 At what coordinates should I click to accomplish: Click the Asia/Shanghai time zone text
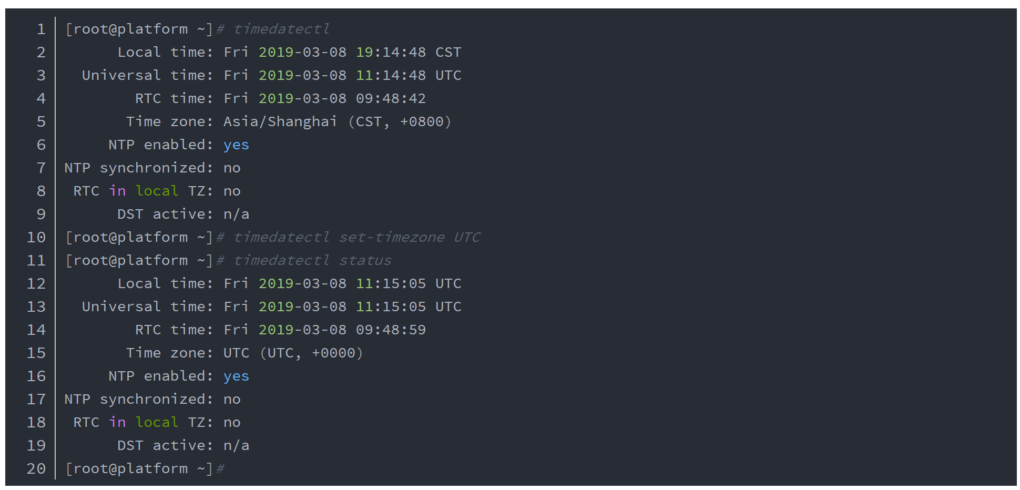(280, 121)
